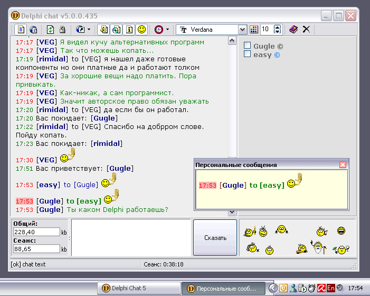Click the waving smiley in the 17:30 VEG message
Image resolution: width=370 pixels, height=296 pixels.
click(x=68, y=155)
